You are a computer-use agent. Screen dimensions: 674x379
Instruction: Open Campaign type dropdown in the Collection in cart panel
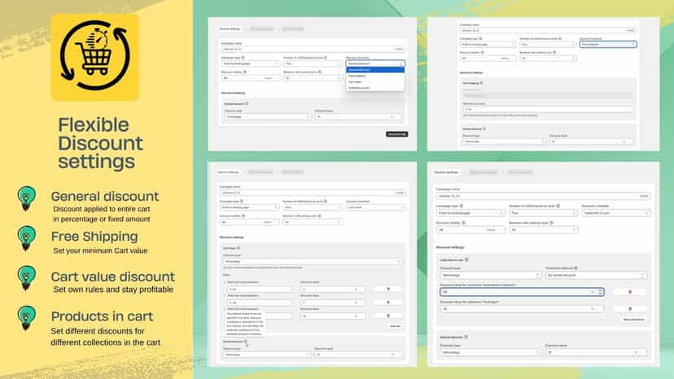pos(470,213)
